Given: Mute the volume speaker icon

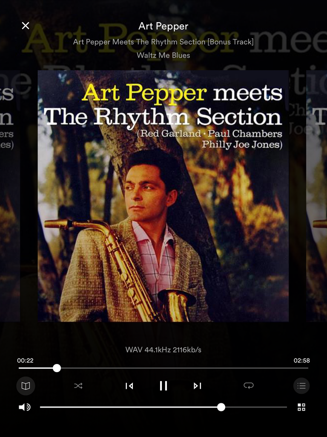Looking at the screenshot, I should tap(25, 407).
